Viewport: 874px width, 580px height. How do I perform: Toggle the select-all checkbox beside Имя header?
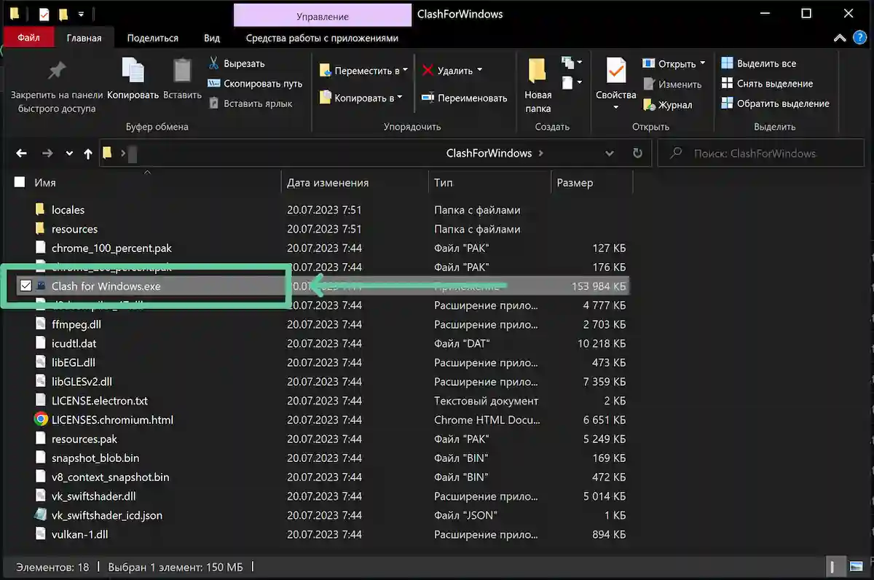pos(20,183)
